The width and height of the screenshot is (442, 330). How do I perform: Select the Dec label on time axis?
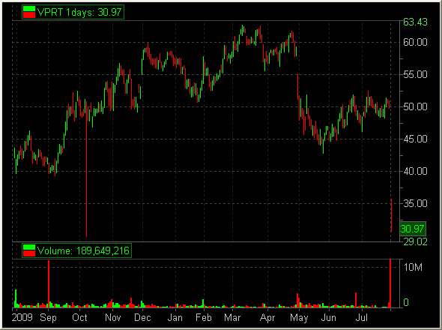(x=142, y=317)
